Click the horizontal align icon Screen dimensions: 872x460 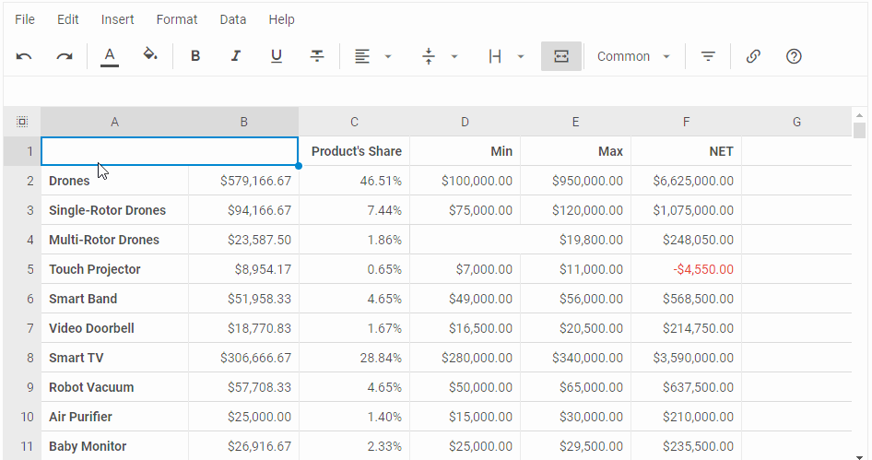(362, 56)
